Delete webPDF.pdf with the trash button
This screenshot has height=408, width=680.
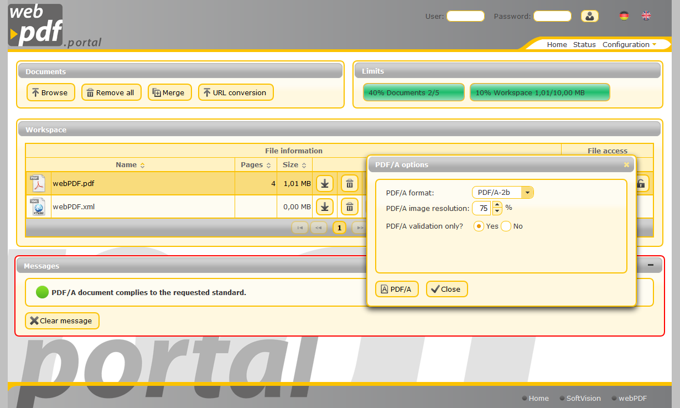(349, 183)
